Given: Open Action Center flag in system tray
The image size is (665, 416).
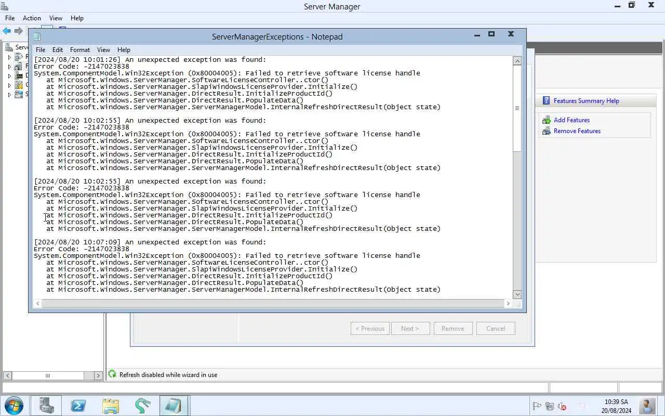Looking at the screenshot, I should (537, 406).
